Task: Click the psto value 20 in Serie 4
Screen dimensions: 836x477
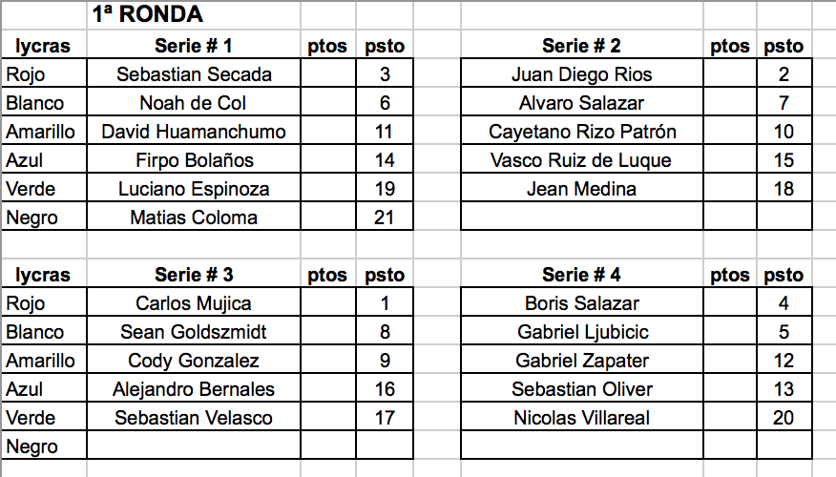Action: coord(784,417)
